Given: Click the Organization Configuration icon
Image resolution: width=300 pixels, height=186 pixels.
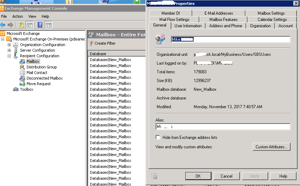Looking at the screenshot, I should (x=15, y=45).
